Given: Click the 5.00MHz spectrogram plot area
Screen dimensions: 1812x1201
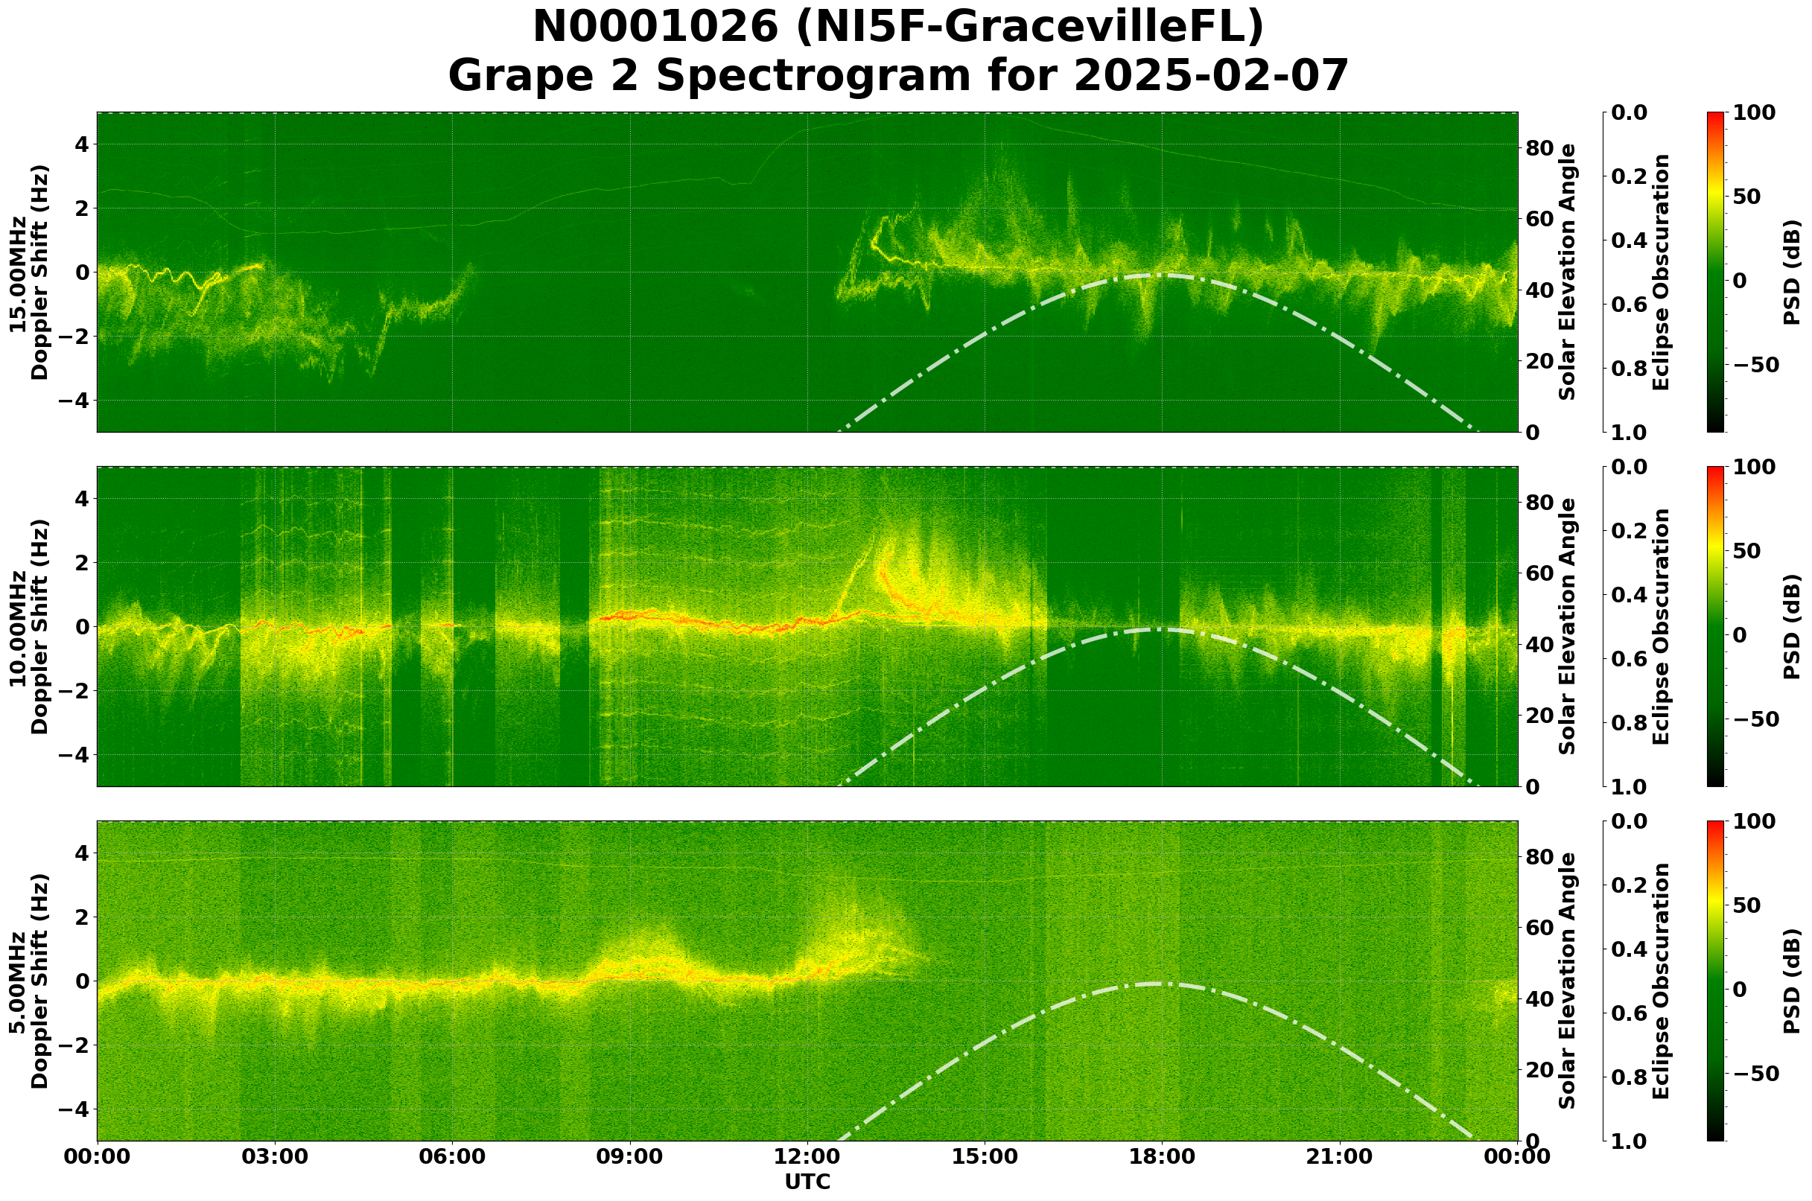Looking at the screenshot, I should tap(807, 981).
